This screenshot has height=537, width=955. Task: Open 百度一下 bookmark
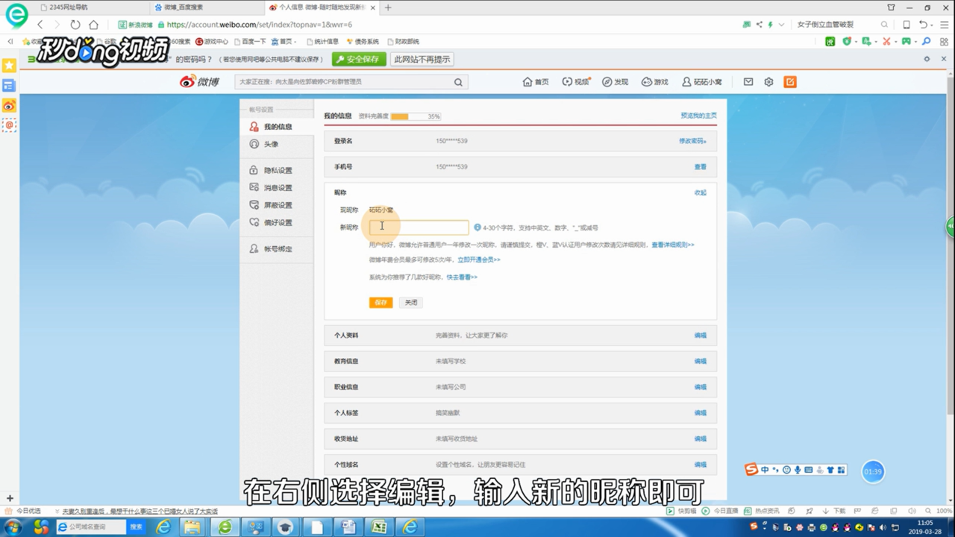point(250,42)
